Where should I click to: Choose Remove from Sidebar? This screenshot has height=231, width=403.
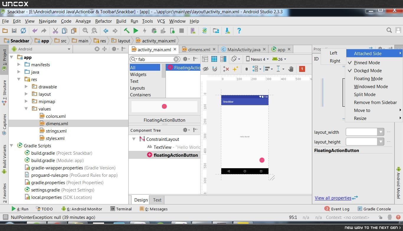pos(375,103)
